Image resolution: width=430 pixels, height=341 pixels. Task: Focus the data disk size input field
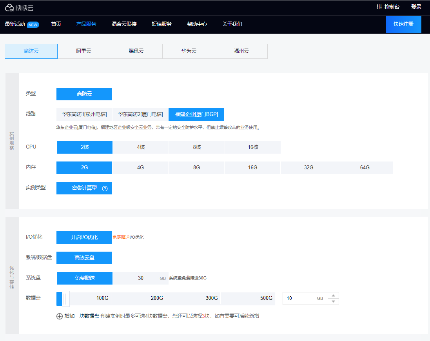click(x=305, y=298)
